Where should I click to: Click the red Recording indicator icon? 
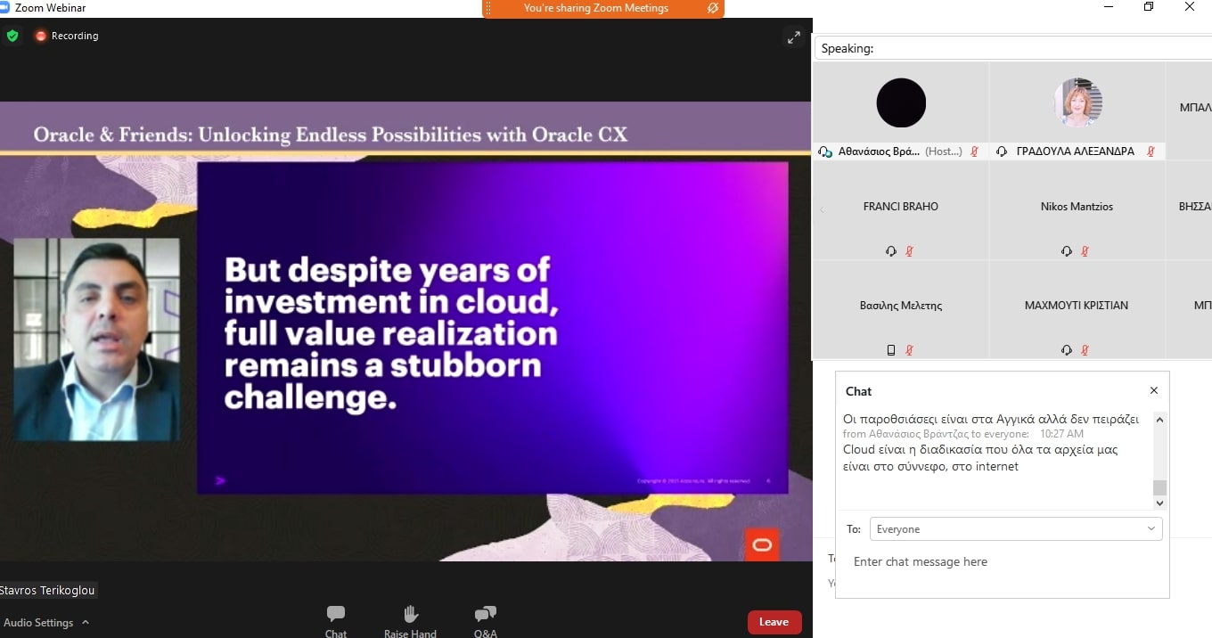40,36
